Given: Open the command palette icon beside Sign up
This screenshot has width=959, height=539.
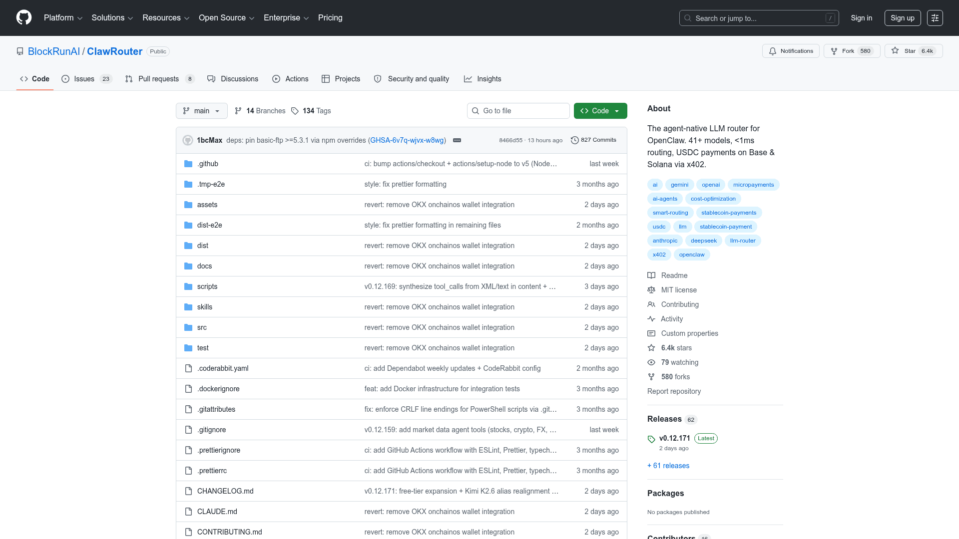Looking at the screenshot, I should [935, 18].
